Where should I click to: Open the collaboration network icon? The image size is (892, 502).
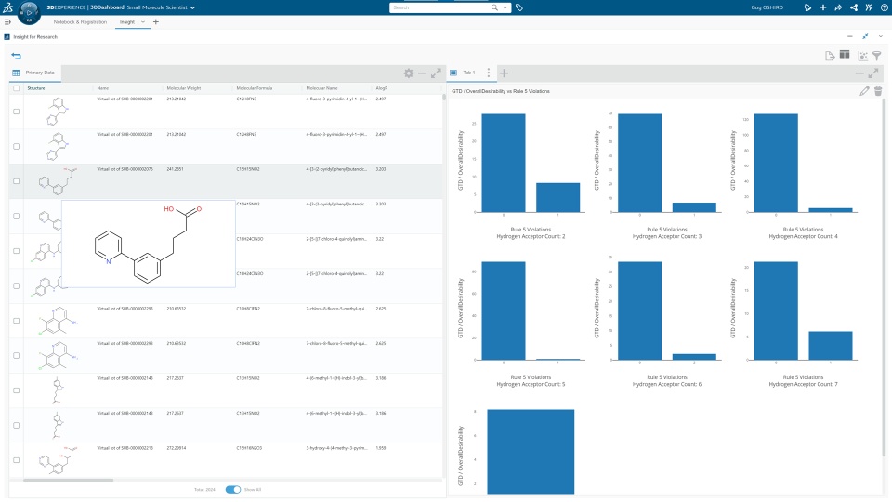(x=853, y=7)
